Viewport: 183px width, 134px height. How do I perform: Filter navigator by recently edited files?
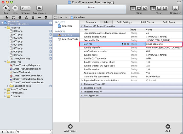pyautogui.click(x=8, y=132)
